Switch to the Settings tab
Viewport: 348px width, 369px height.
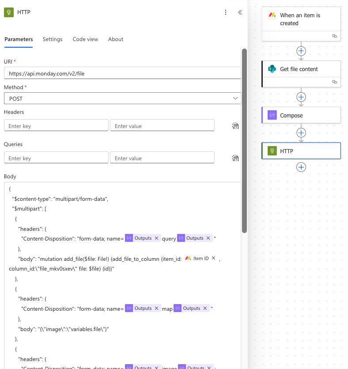click(53, 39)
